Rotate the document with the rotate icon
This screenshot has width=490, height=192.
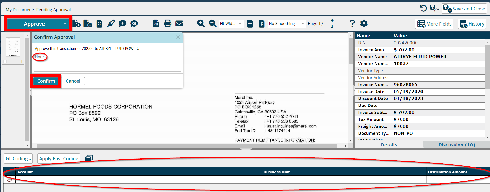click(x=99, y=24)
